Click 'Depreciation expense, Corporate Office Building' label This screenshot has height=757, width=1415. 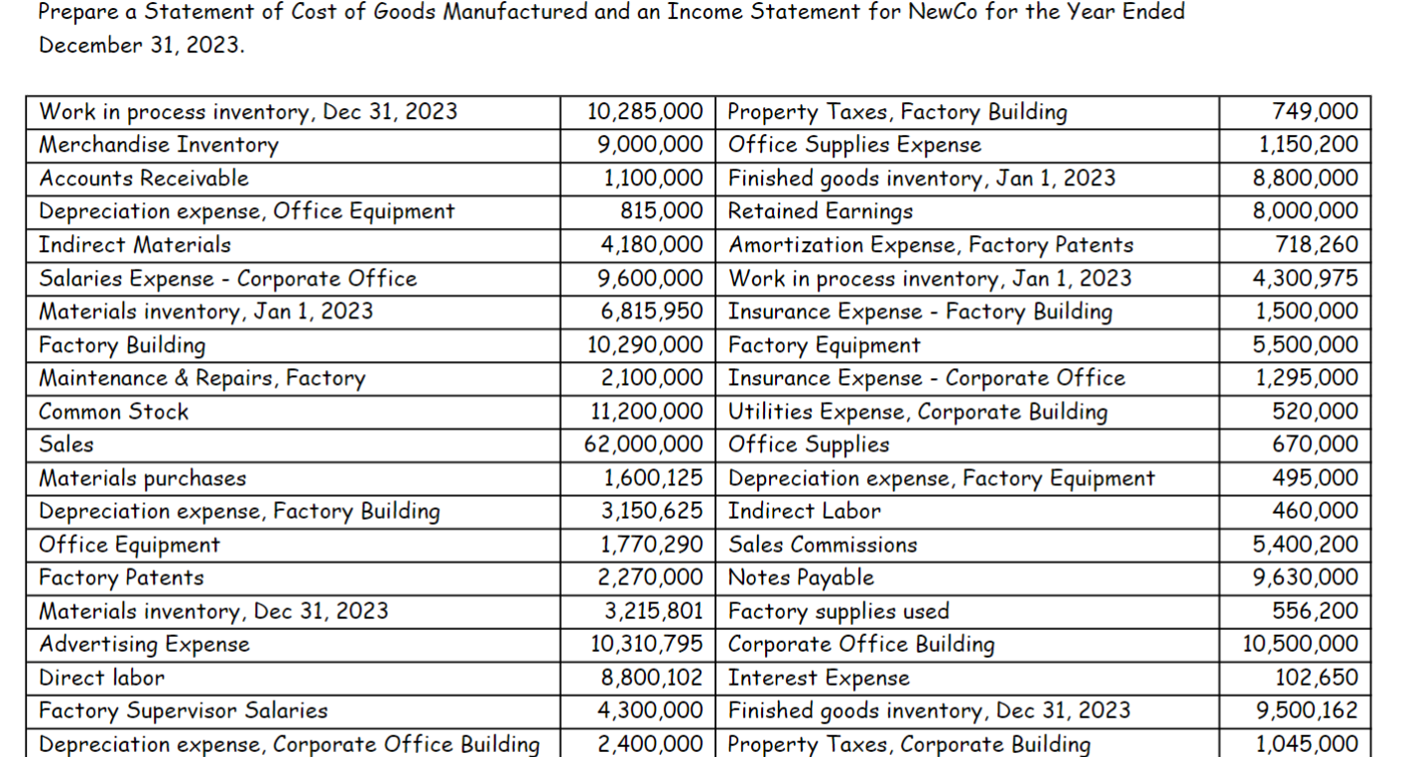pos(289,744)
